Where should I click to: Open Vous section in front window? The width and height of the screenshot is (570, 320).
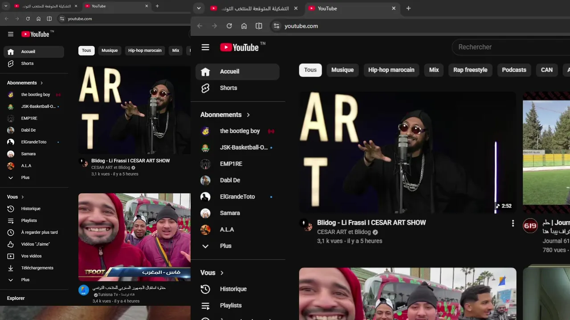pos(212,272)
